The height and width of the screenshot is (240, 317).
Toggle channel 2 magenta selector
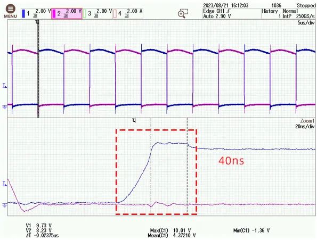[67, 14]
